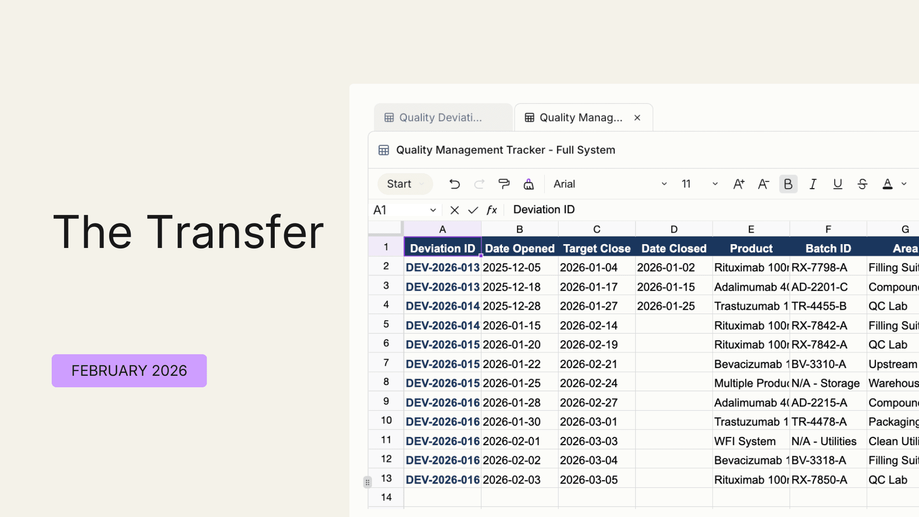Click the fx insert function icon
Screen dimensions: 919x517
point(492,210)
